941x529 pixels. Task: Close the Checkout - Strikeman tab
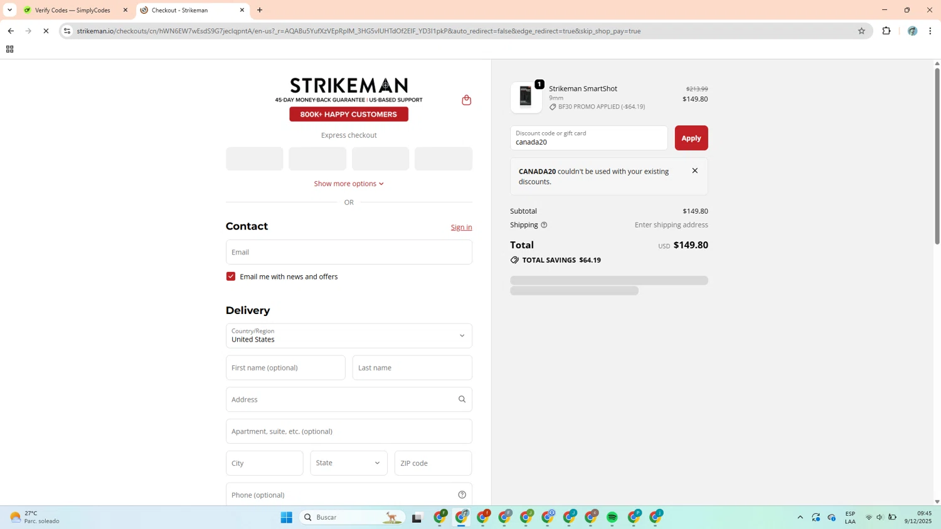pyautogui.click(x=242, y=10)
